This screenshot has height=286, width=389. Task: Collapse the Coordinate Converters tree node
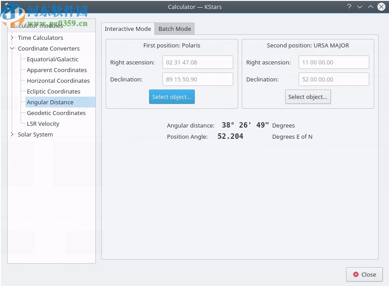(x=12, y=48)
